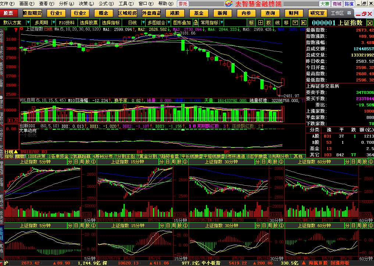Expand the 多图组合 dropdown arrow
The width and height of the screenshot is (374, 266).
169,23
